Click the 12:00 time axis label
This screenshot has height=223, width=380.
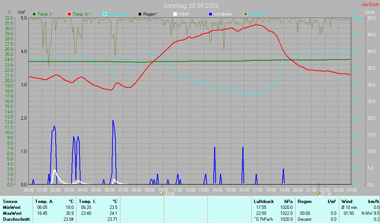pyautogui.click(x=190, y=190)
